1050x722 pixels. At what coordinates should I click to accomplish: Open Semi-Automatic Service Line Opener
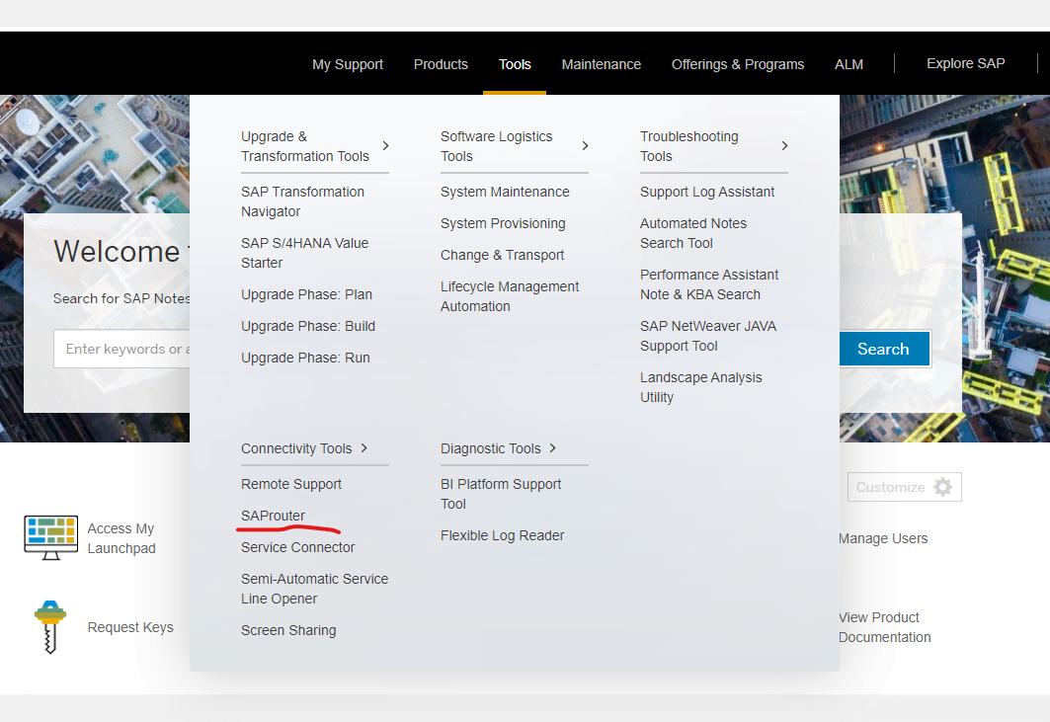pos(315,589)
